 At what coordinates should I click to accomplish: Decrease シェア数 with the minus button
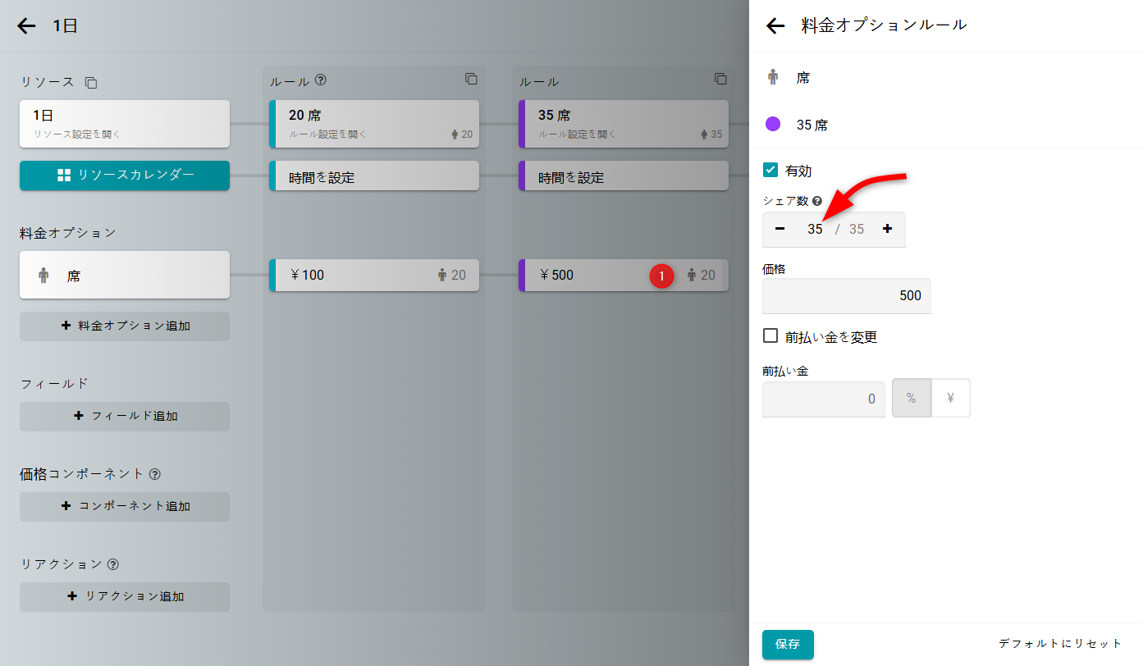(780, 230)
